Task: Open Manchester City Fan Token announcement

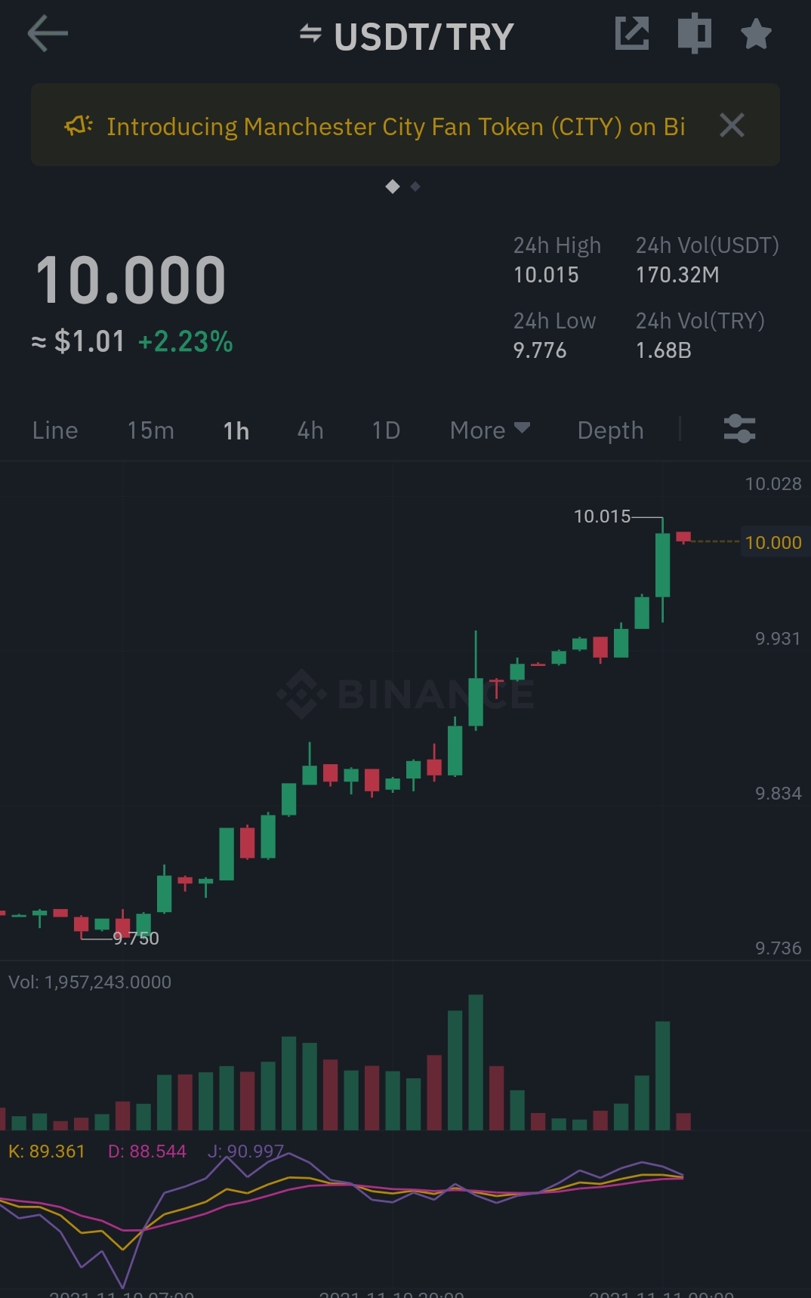Action: 396,127
